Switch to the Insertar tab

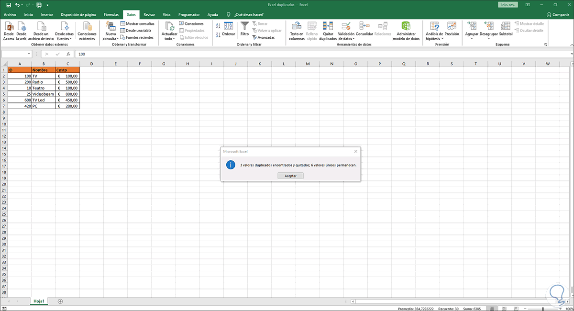tap(47, 15)
